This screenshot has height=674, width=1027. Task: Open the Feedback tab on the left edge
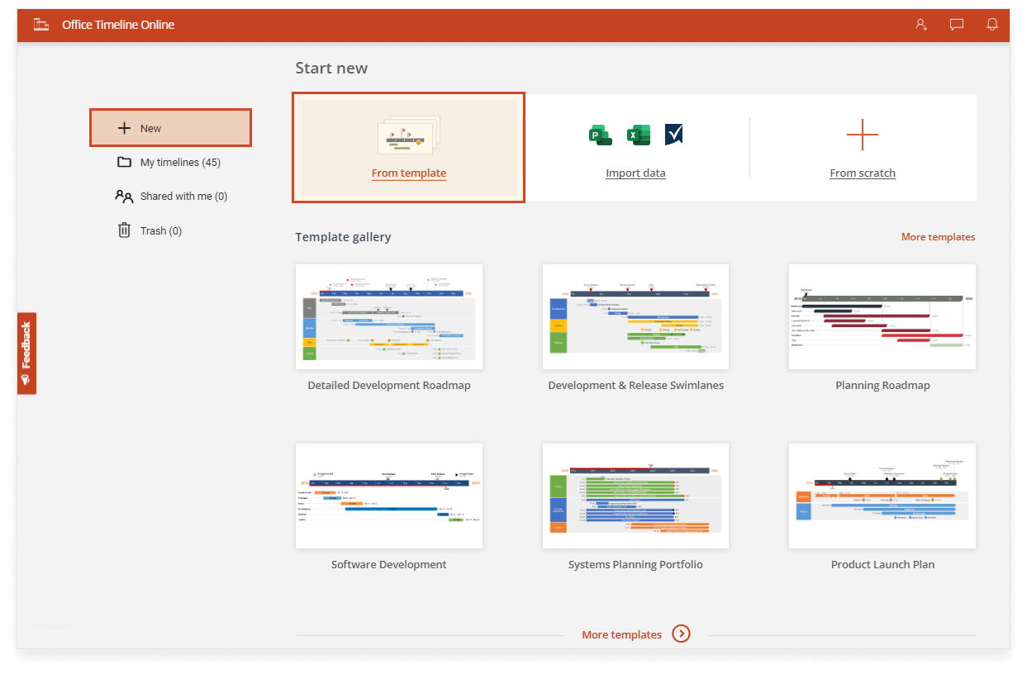click(26, 354)
